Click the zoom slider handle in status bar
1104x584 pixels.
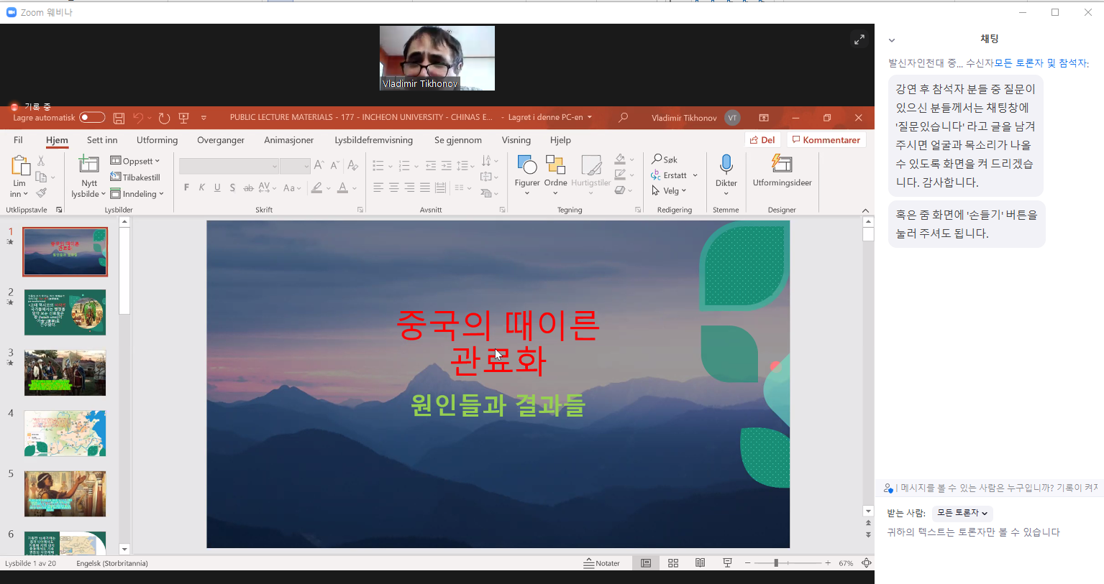pyautogui.click(x=776, y=563)
